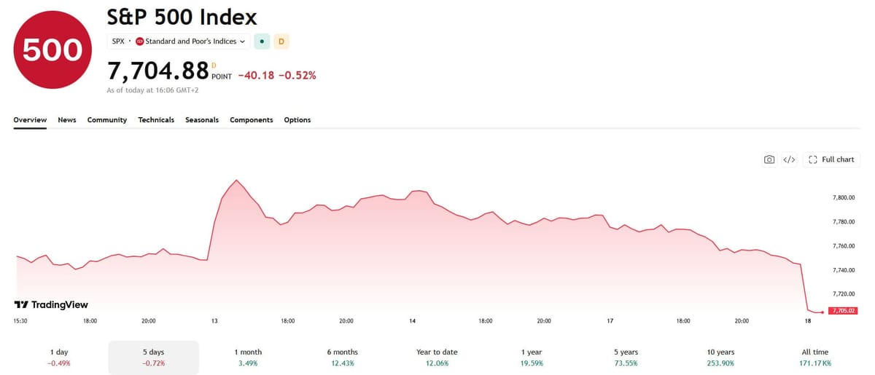The width and height of the screenshot is (875, 375).
Task: Switch to the Technicals tab
Action: pos(156,120)
